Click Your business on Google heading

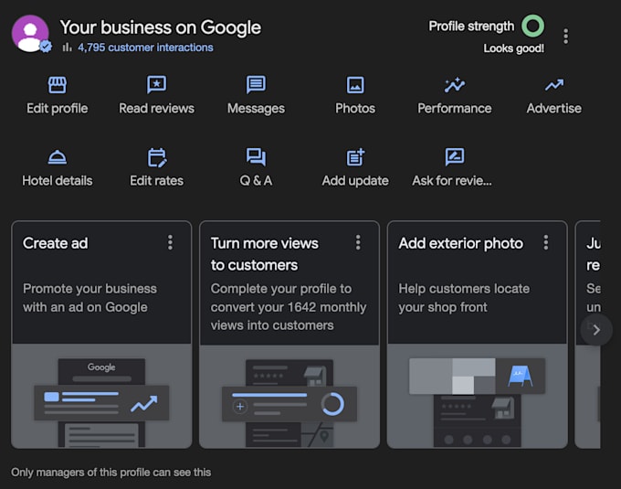(161, 27)
